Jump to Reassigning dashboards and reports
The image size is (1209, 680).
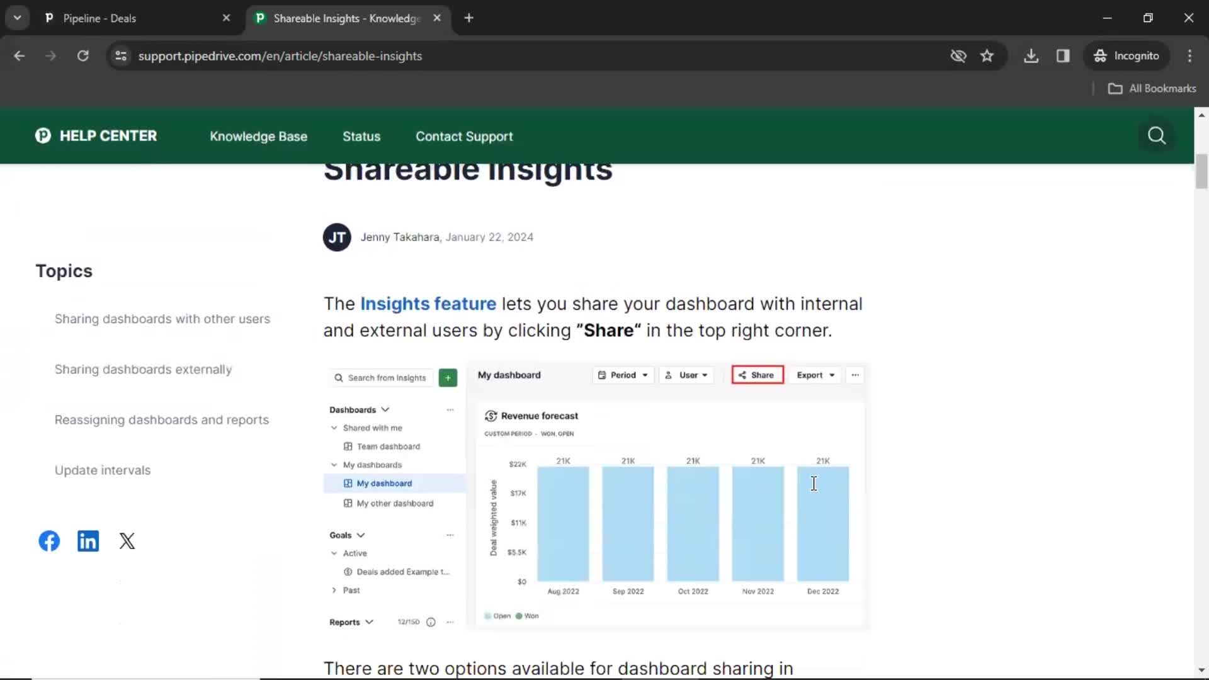pyautogui.click(x=162, y=419)
